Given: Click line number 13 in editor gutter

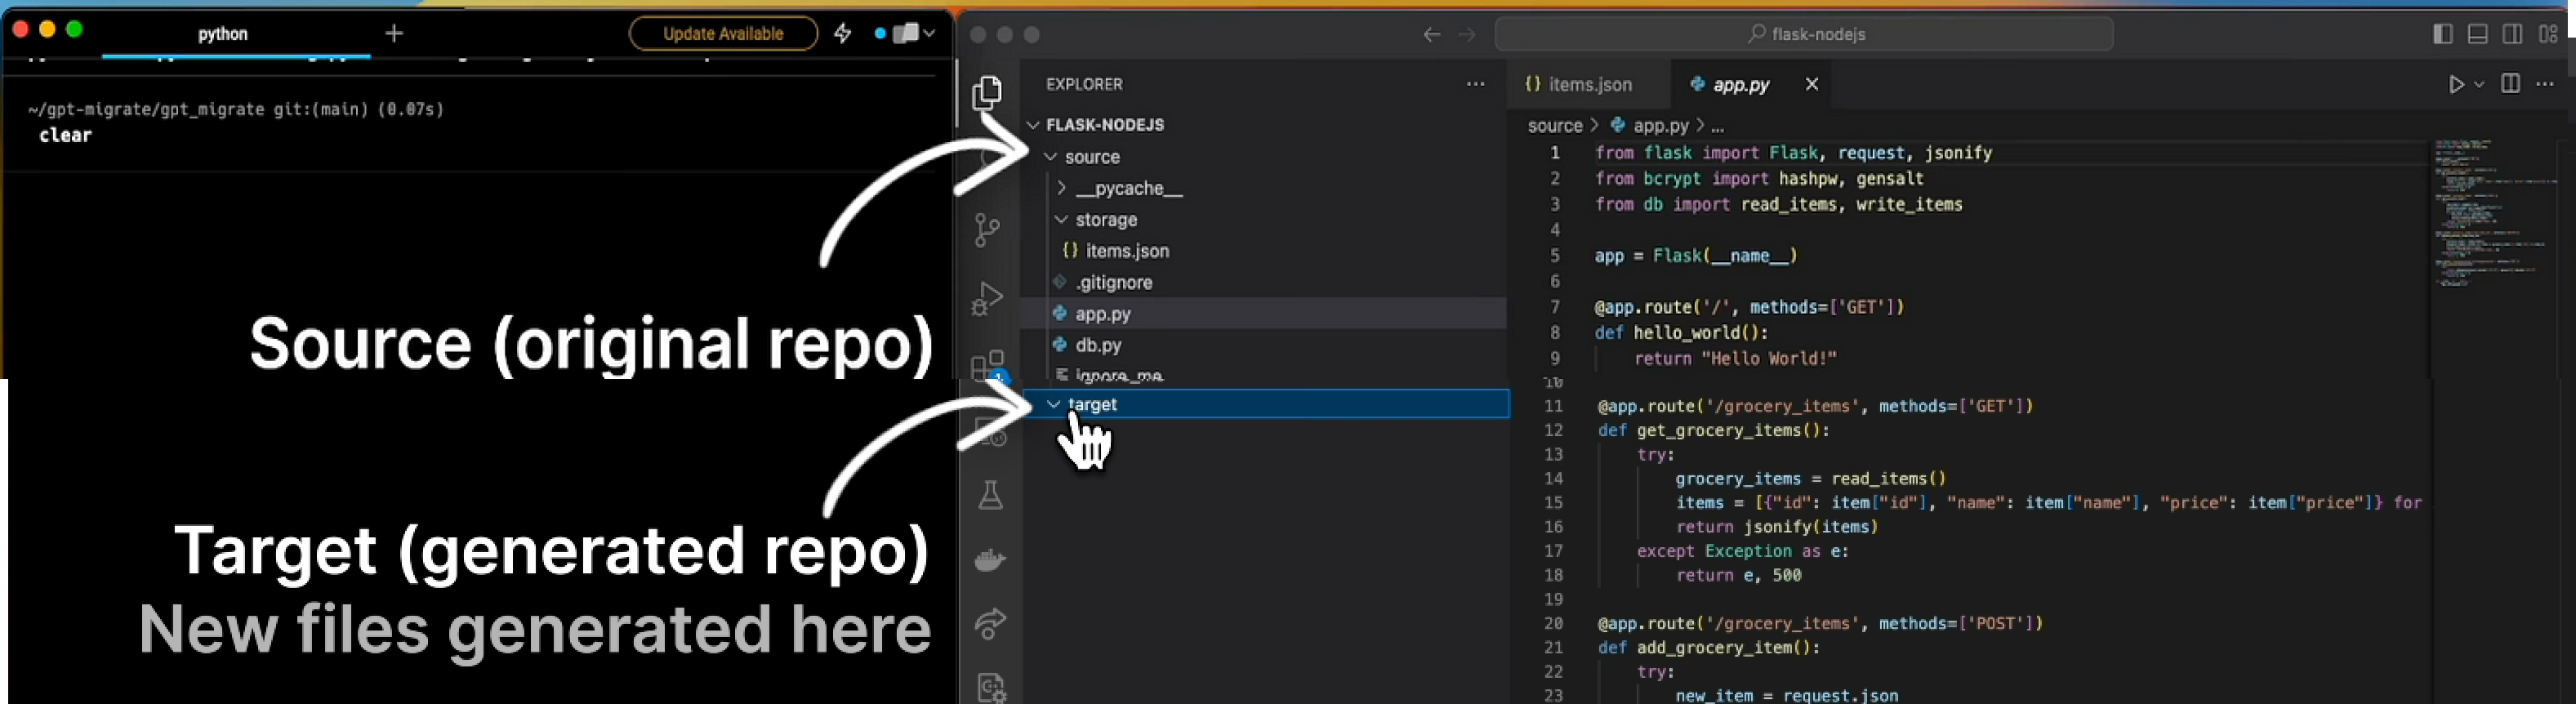Looking at the screenshot, I should pyautogui.click(x=1553, y=455).
